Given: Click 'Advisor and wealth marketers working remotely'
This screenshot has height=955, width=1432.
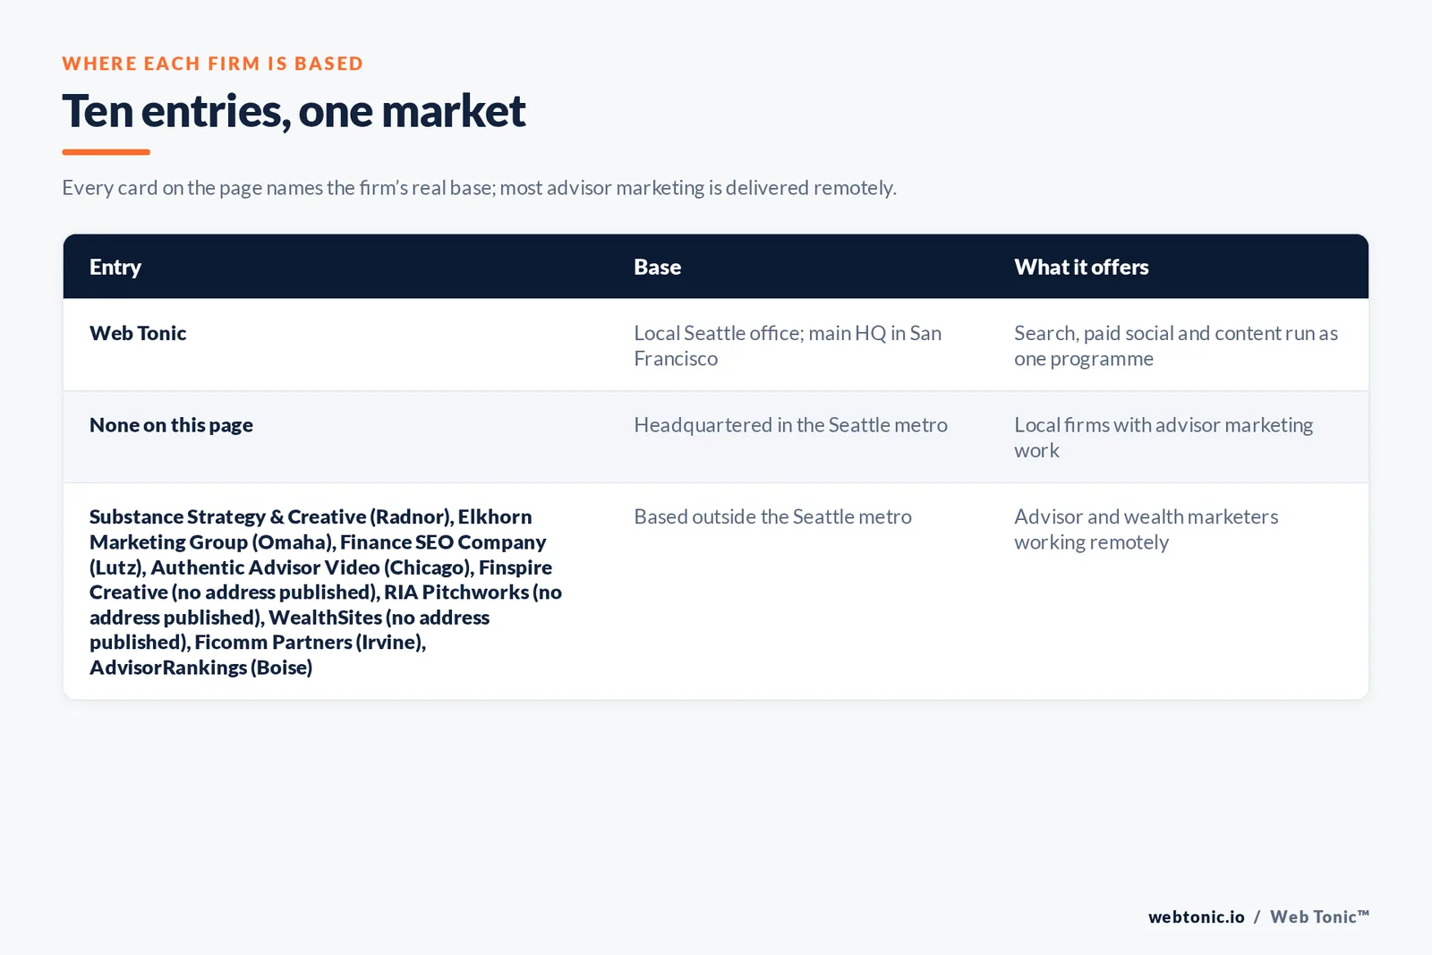Looking at the screenshot, I should click(1146, 529).
